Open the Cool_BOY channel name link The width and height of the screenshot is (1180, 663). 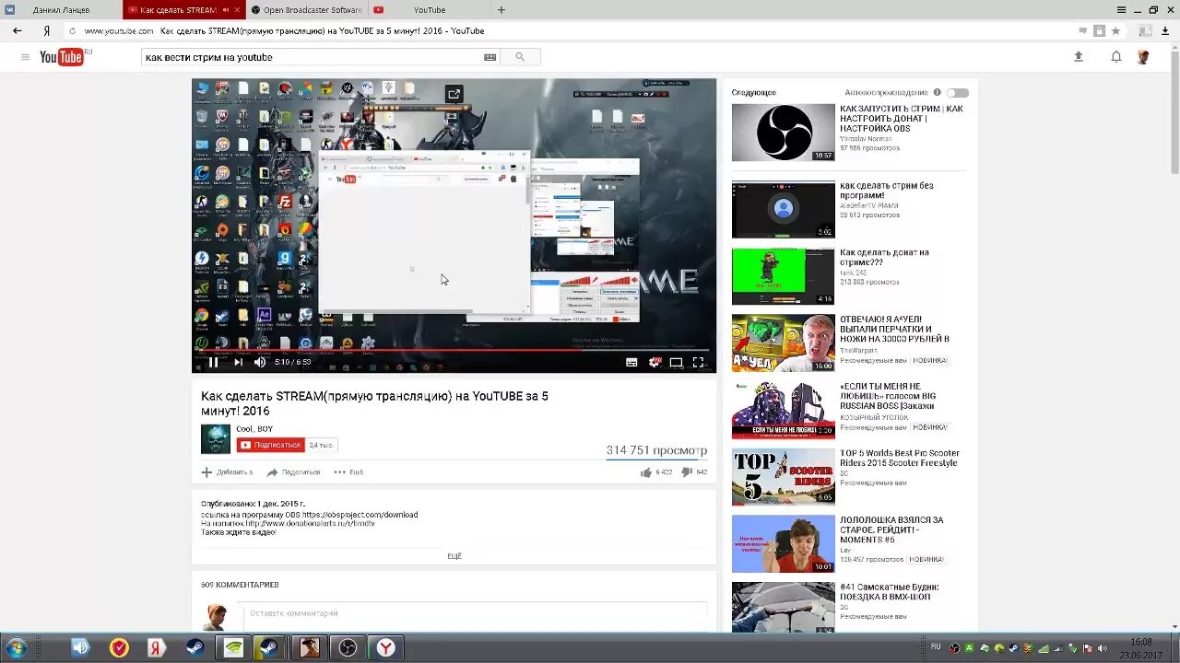[x=254, y=429]
